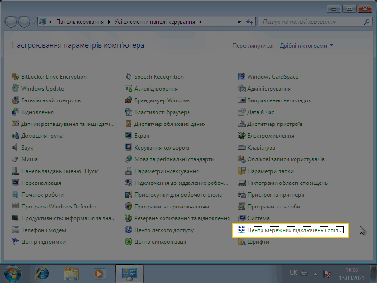Screen dimensions: 377x283
Task: Click the Дата й час icon
Action: (x=242, y=112)
